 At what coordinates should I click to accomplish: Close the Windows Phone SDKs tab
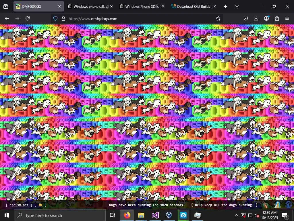tap(163, 7)
